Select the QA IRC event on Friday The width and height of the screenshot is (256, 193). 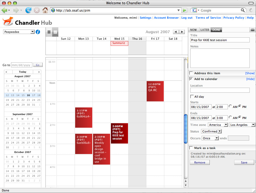[x=155, y=91]
